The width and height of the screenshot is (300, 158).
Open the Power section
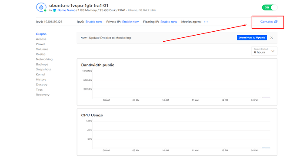[40, 44]
